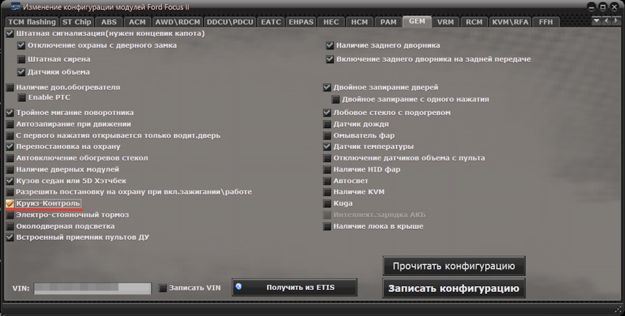Check the Enable PTC option
The height and width of the screenshot is (316, 625).
coord(21,98)
